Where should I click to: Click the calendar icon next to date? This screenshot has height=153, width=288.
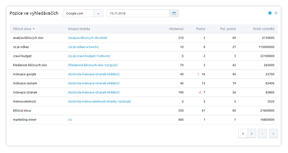174,14
